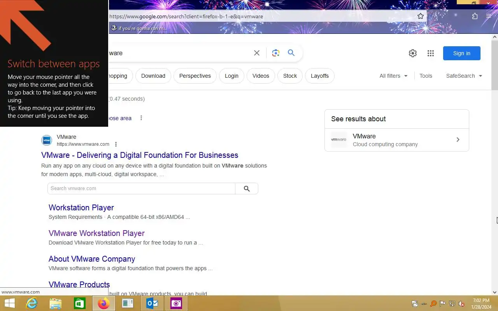This screenshot has height=311, width=498.
Task: Open Google quick settings gear
Action: 413,53
